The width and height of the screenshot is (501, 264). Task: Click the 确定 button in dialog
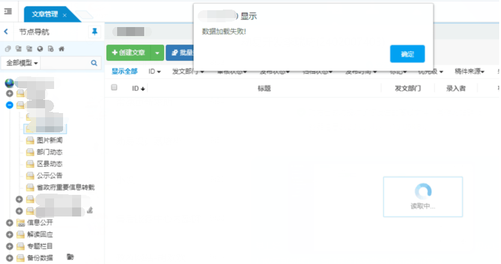[407, 54]
